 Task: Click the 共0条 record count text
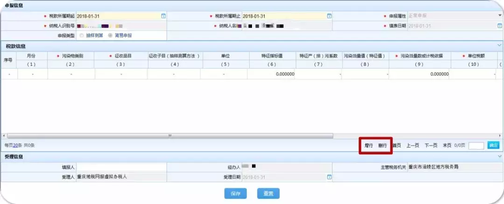coord(29,145)
